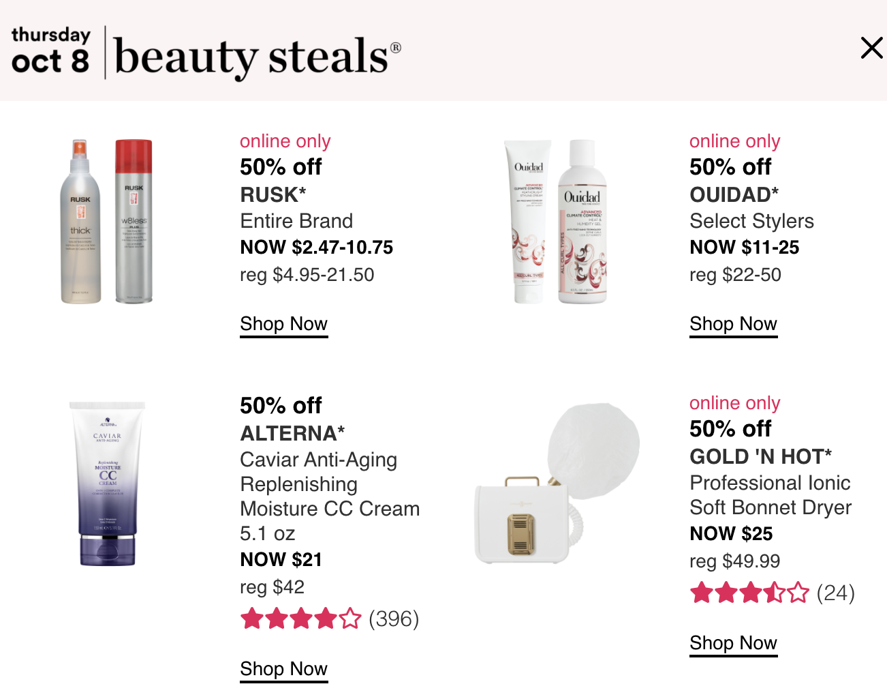
Task: Open the RUSK w8less red-cap can image
Action: [134, 221]
